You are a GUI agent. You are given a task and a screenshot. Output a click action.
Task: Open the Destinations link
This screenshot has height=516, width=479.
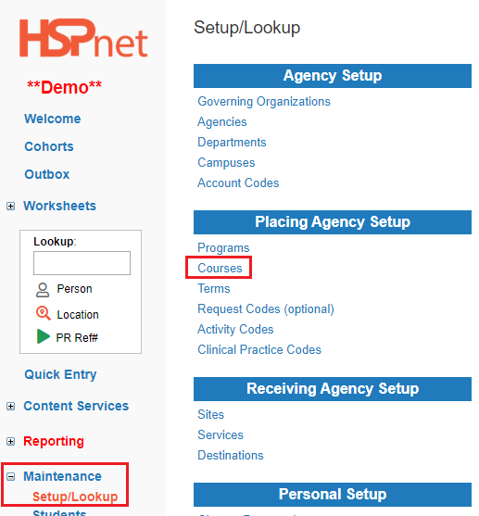point(231,455)
